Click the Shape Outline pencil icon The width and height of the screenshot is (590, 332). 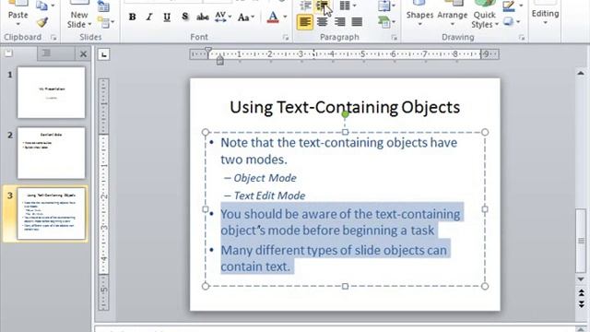[x=509, y=6]
